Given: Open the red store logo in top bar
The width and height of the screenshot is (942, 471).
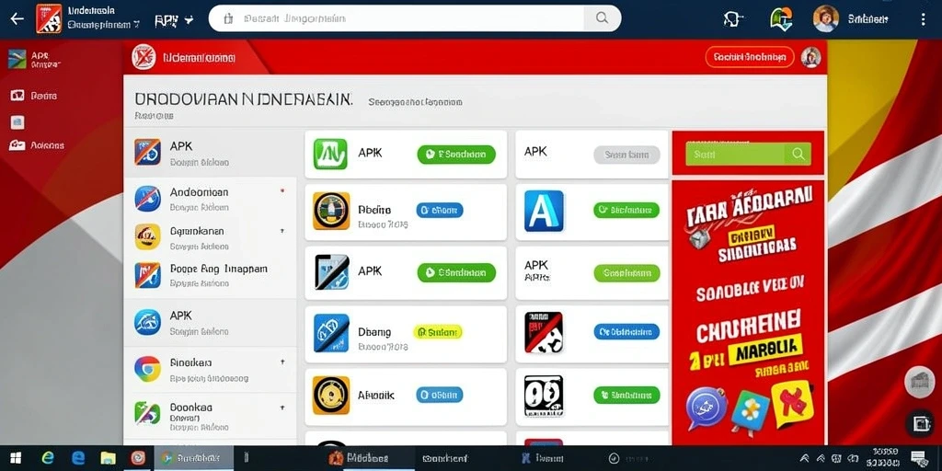Looking at the screenshot, I should [49, 18].
